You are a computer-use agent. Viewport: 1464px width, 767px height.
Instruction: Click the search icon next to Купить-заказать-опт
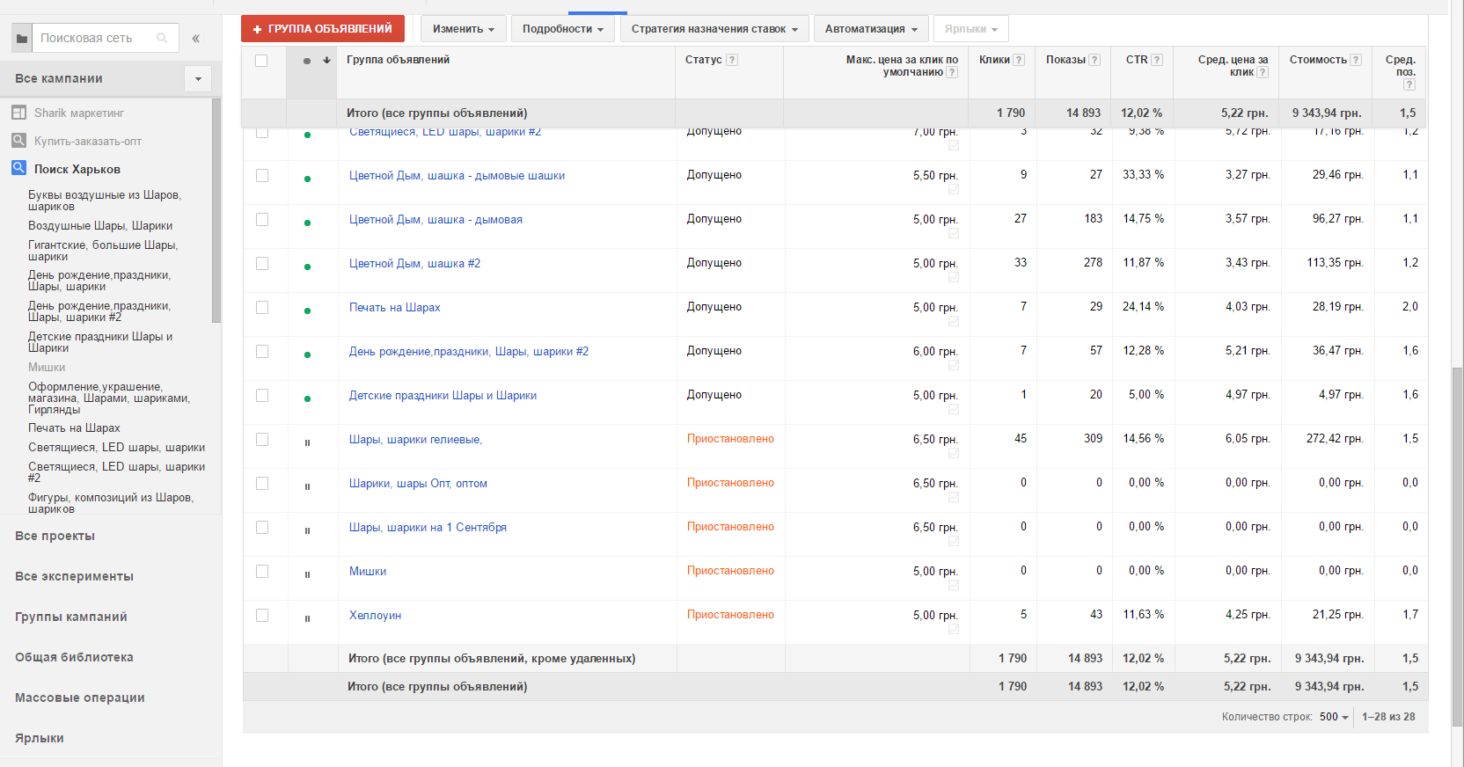[x=18, y=141]
